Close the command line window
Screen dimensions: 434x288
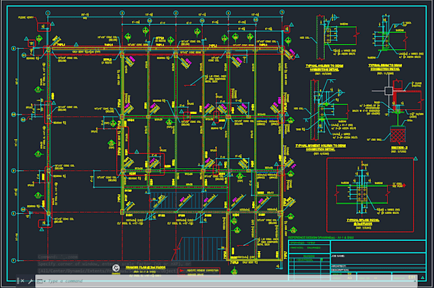pyautogui.click(x=22, y=281)
